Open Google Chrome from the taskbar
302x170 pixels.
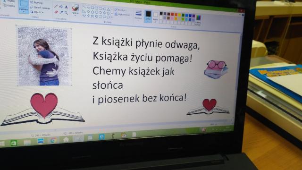53,141
